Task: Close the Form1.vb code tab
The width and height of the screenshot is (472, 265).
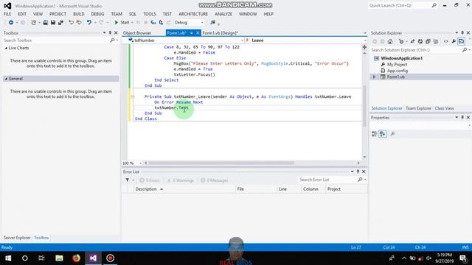Action: pyautogui.click(x=198, y=32)
